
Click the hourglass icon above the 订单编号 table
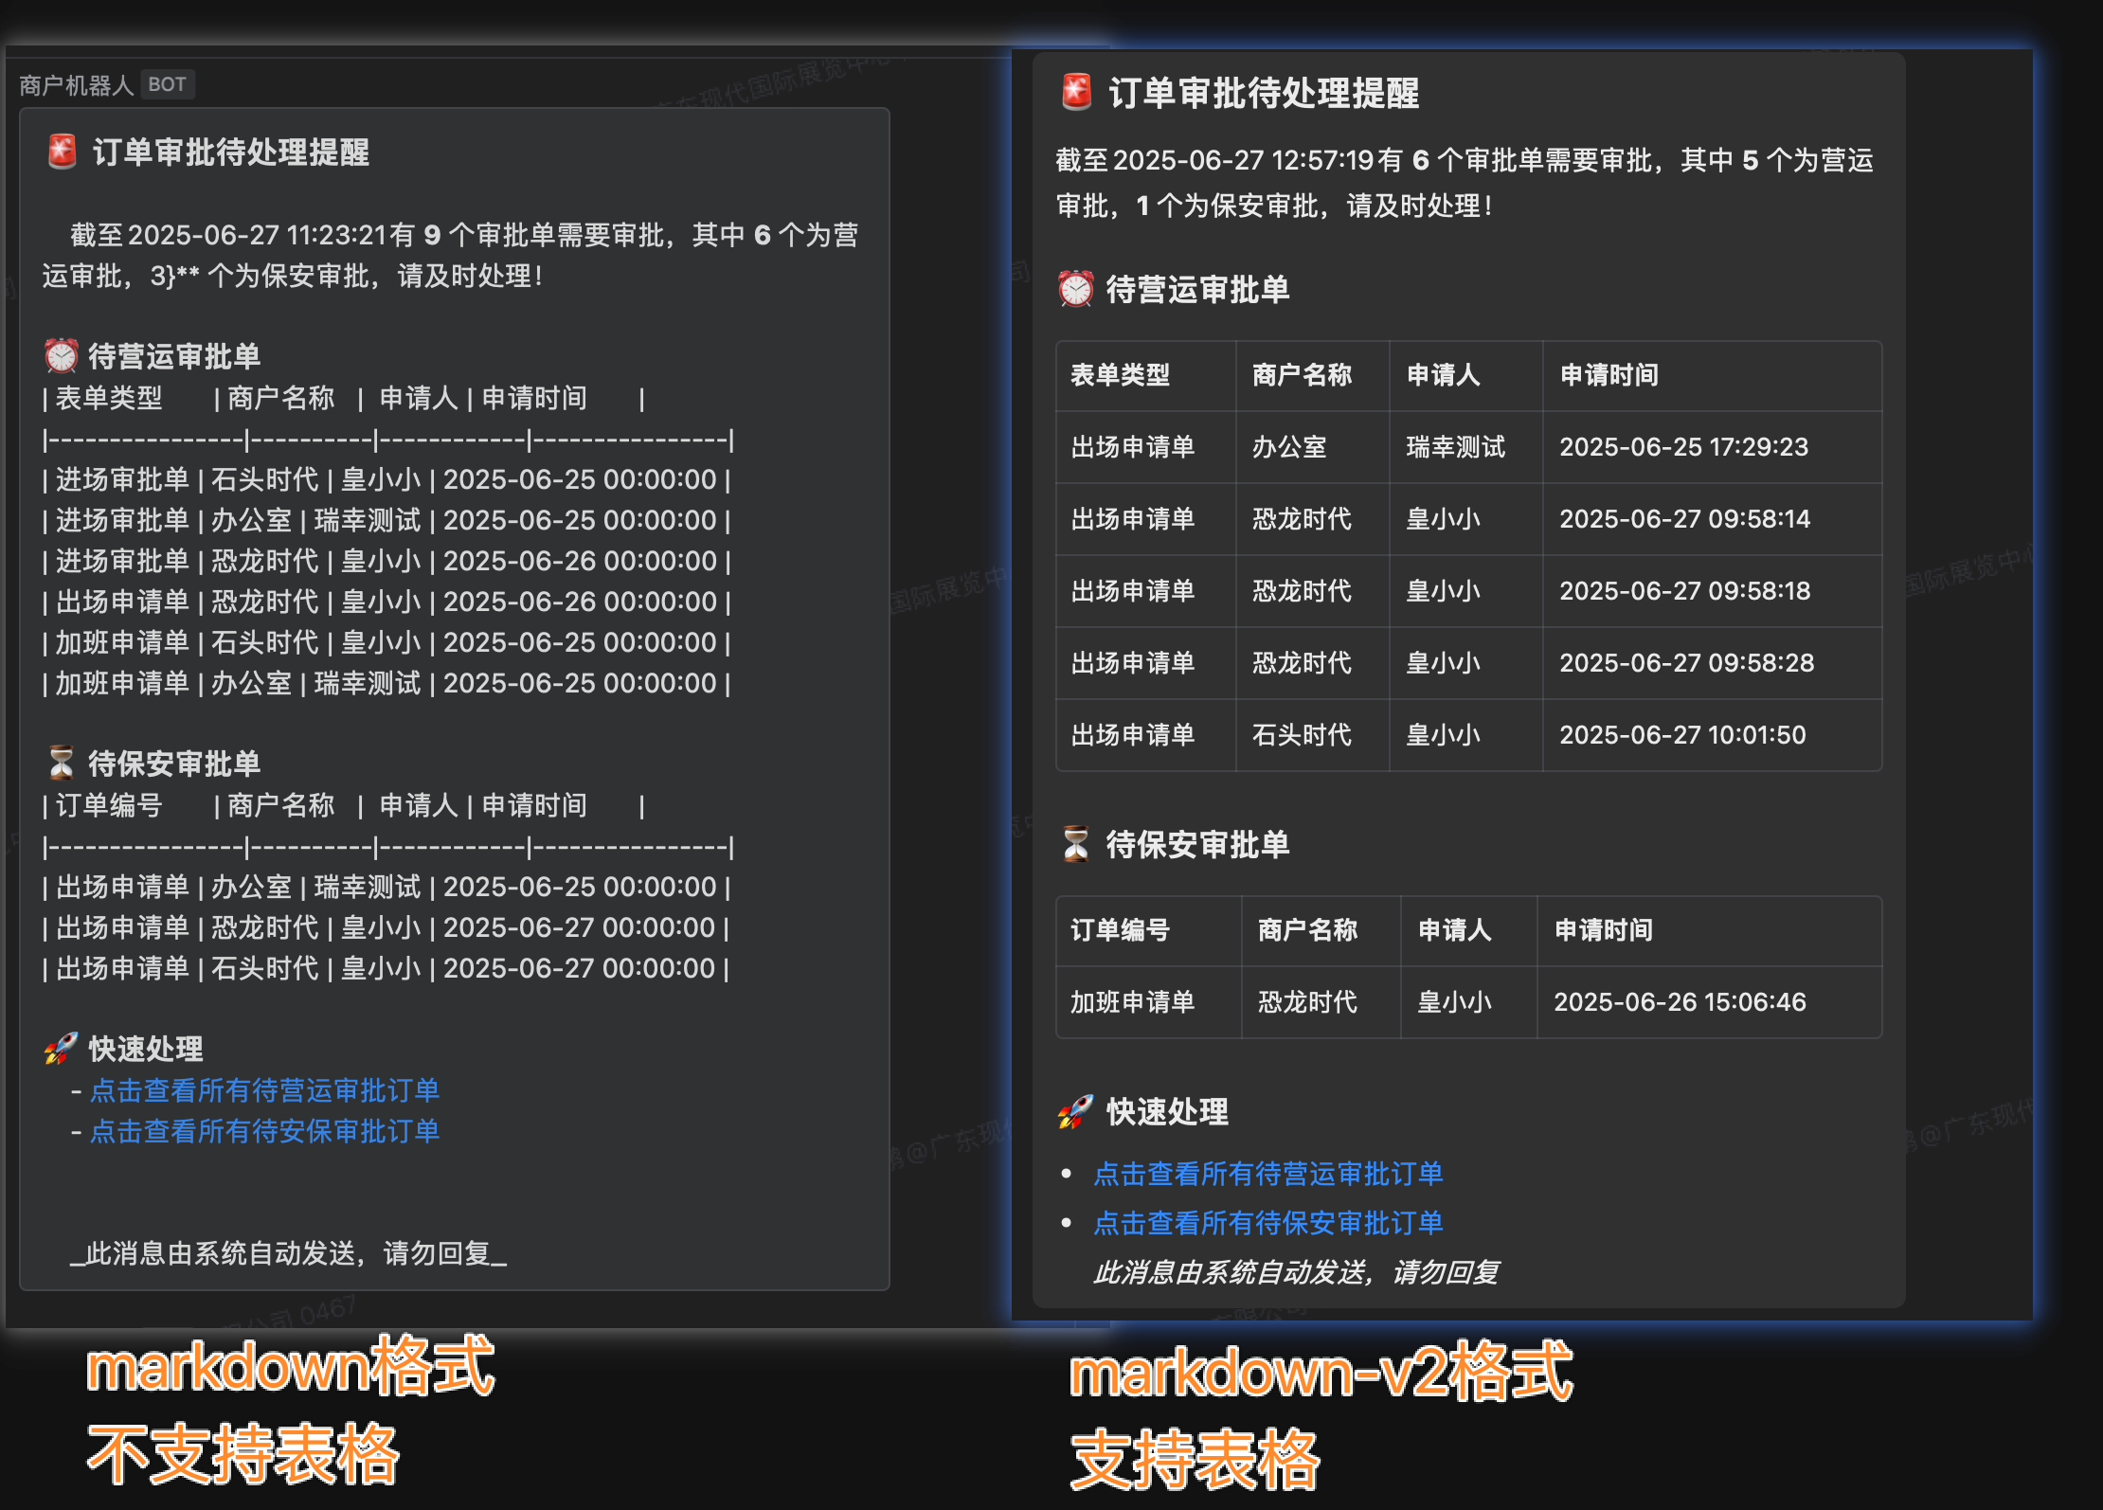(x=1073, y=843)
